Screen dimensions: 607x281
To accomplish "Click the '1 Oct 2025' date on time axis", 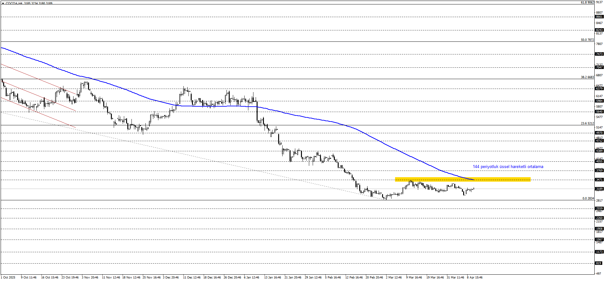I will pos(8,278).
